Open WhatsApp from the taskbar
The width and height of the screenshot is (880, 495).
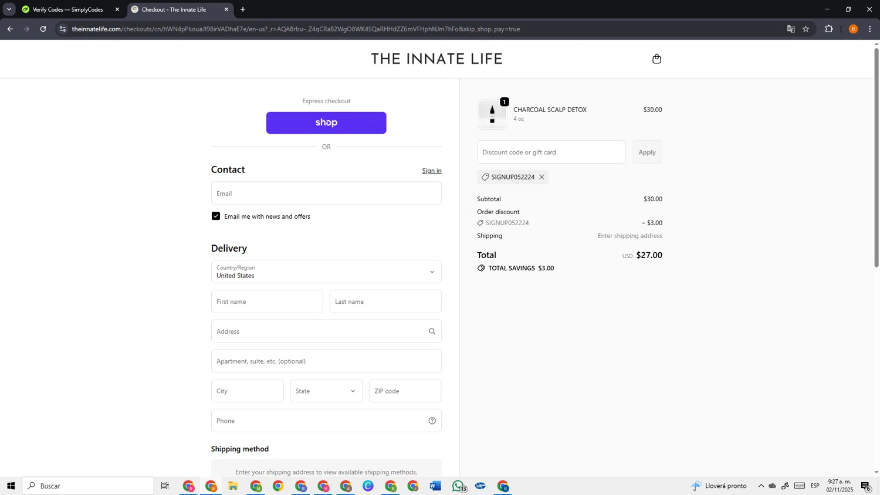click(458, 486)
